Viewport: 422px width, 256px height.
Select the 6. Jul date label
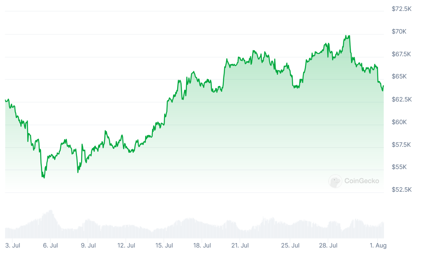pyautogui.click(x=51, y=245)
